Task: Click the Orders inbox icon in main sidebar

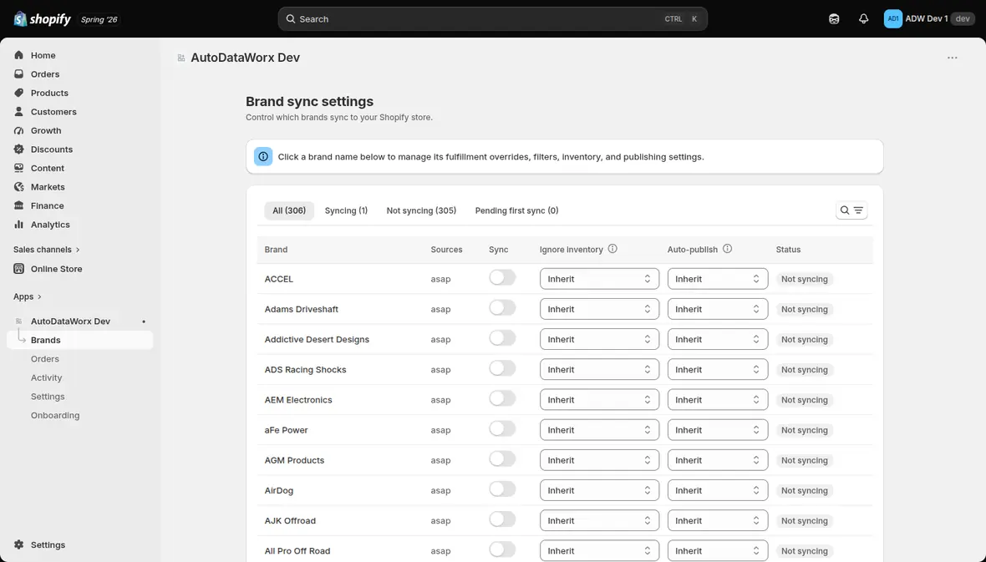Action: coord(19,74)
